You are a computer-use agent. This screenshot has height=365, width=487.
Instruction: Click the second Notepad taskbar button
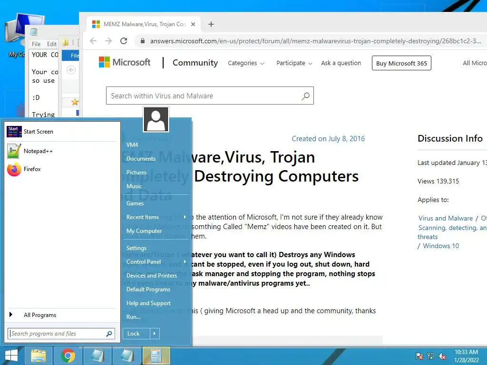tap(127, 355)
